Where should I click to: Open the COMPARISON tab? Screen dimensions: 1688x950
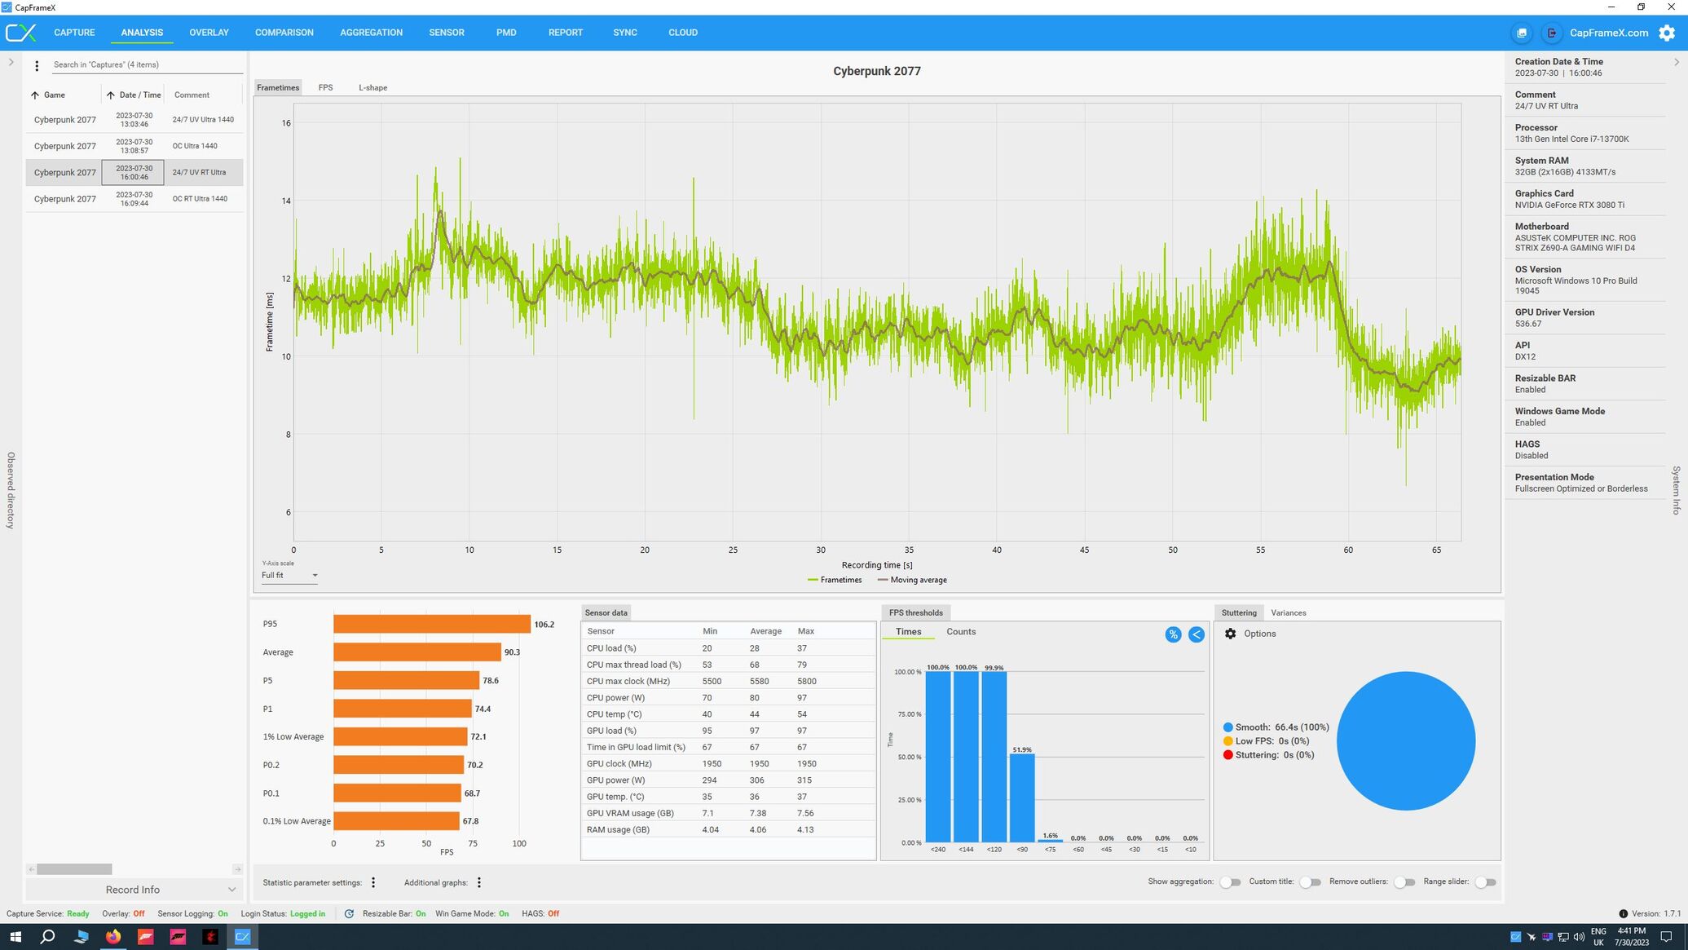[284, 33]
